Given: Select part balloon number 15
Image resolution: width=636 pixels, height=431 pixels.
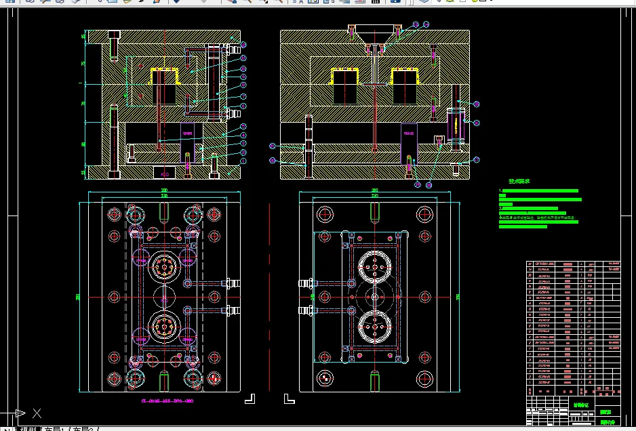Looking at the screenshot, I should (477, 104).
